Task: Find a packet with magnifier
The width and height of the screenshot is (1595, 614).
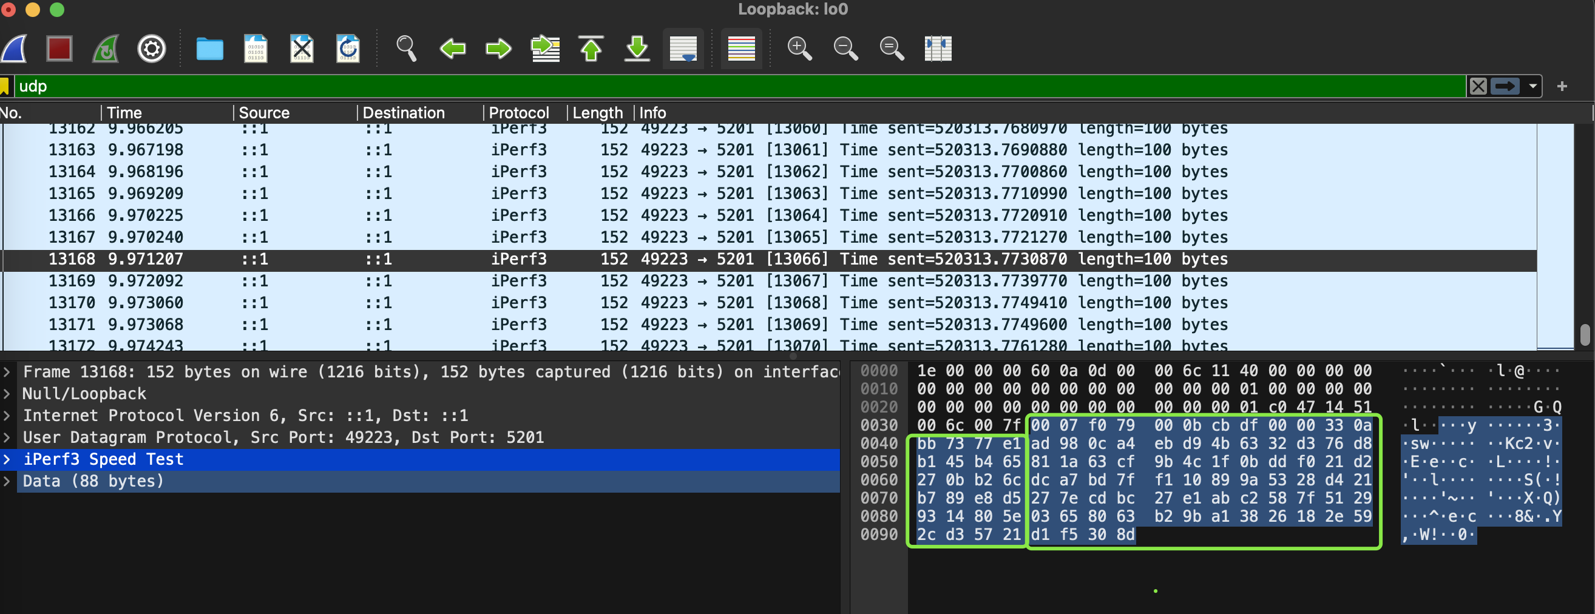Action: [406, 49]
